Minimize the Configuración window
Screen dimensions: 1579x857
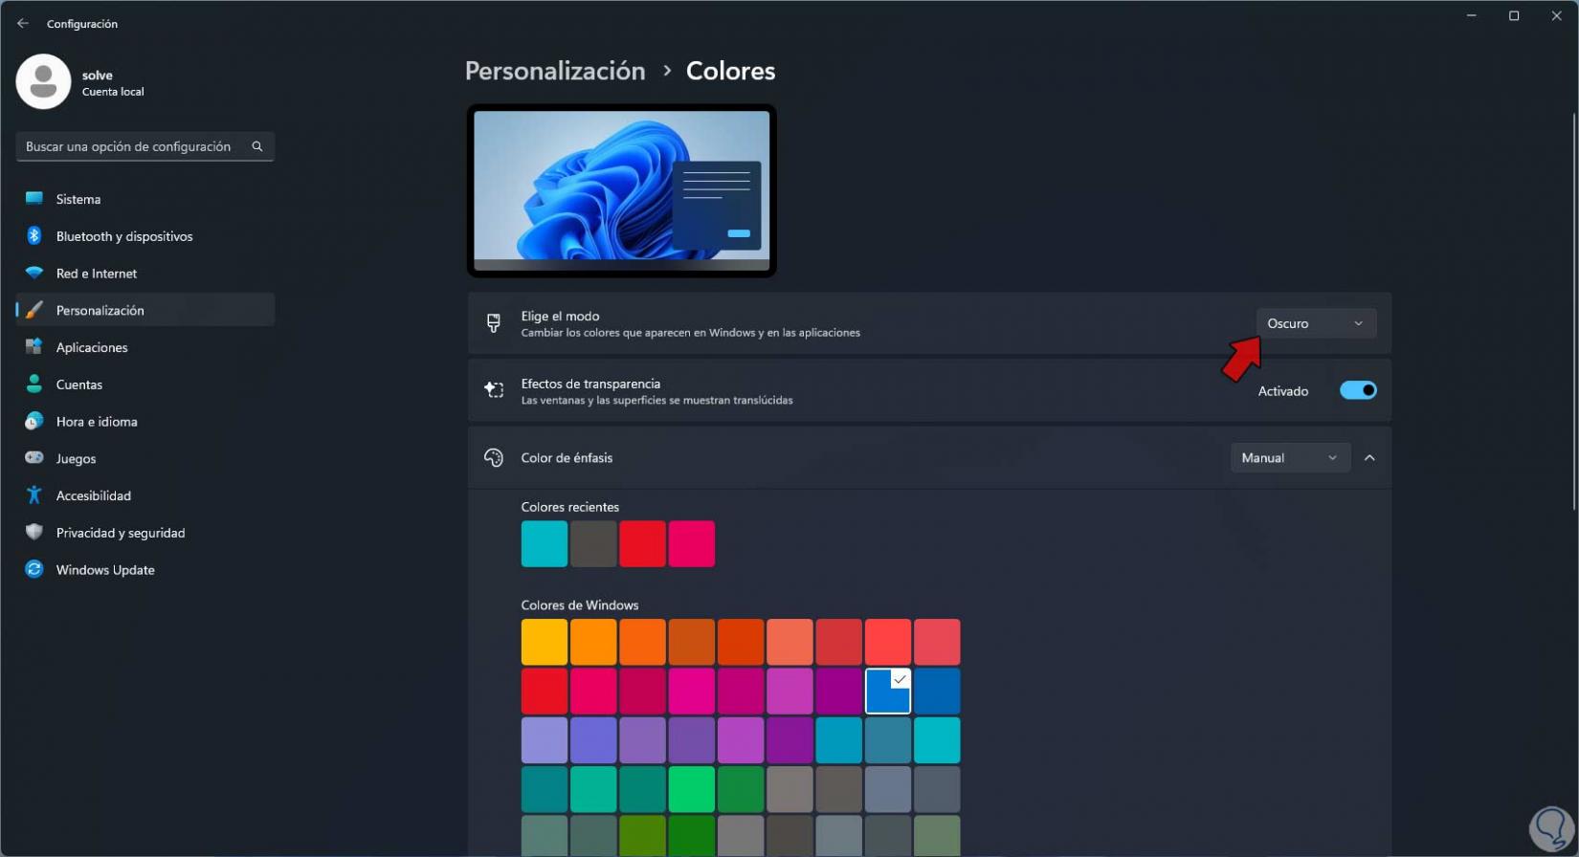pyautogui.click(x=1472, y=16)
